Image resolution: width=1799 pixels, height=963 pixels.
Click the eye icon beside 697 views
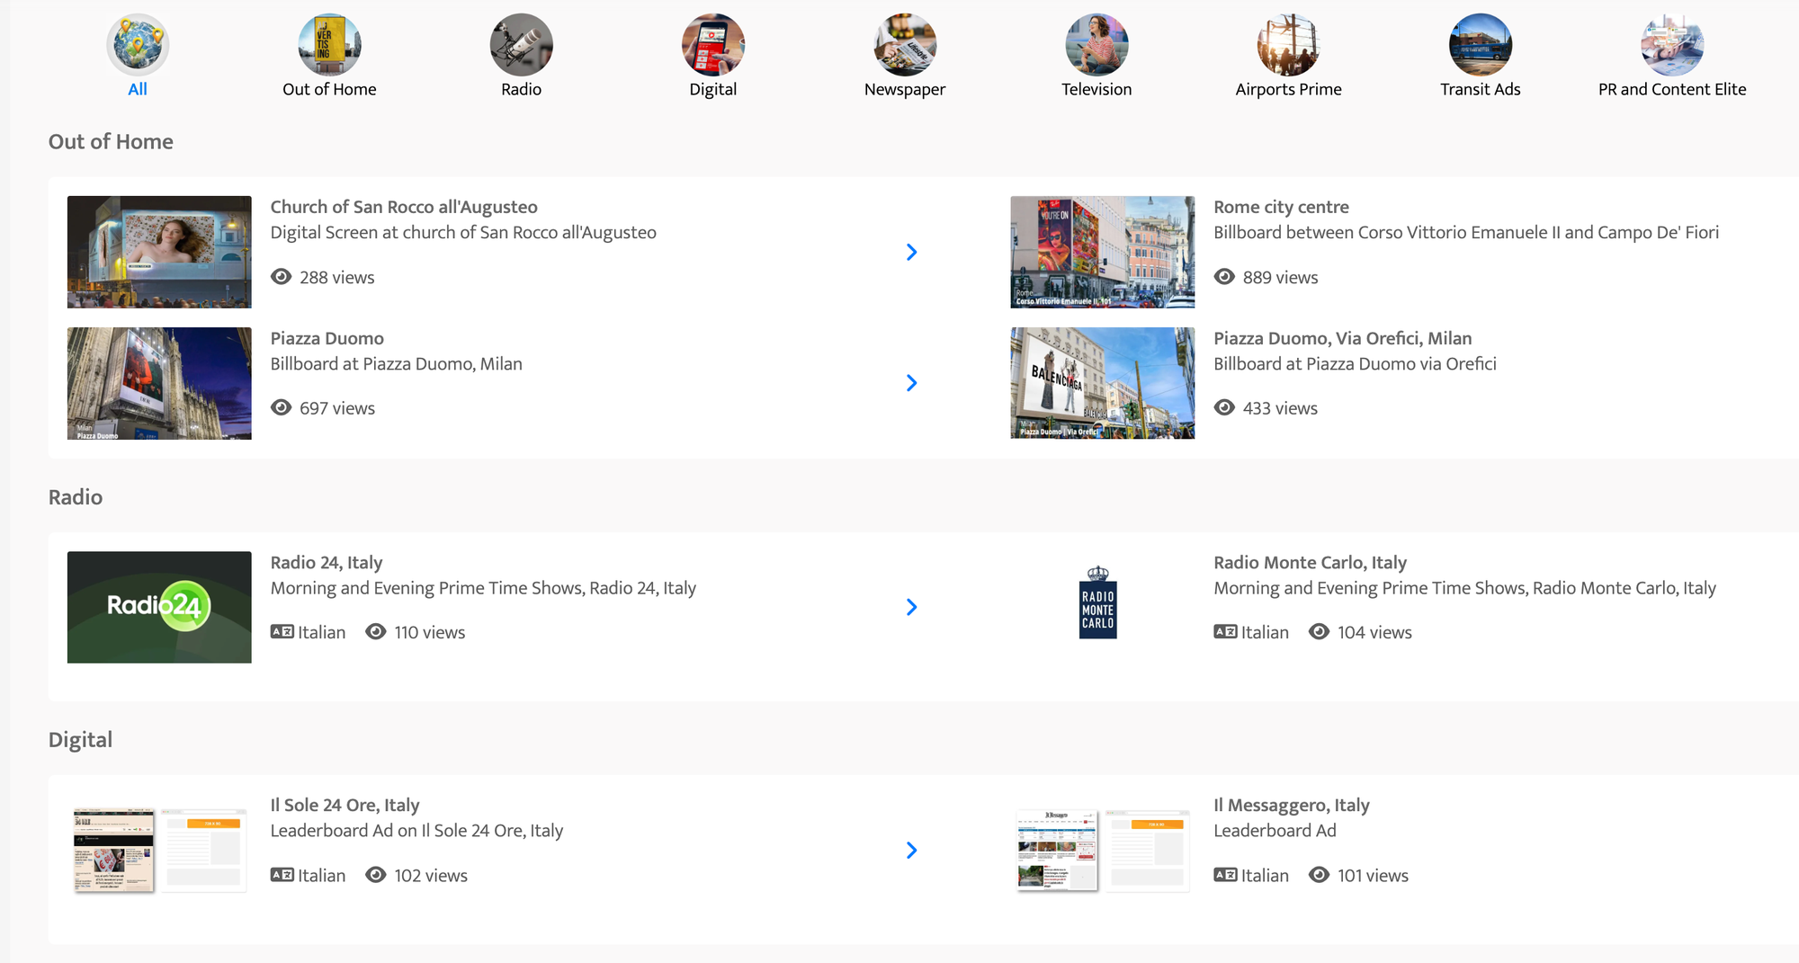point(282,408)
